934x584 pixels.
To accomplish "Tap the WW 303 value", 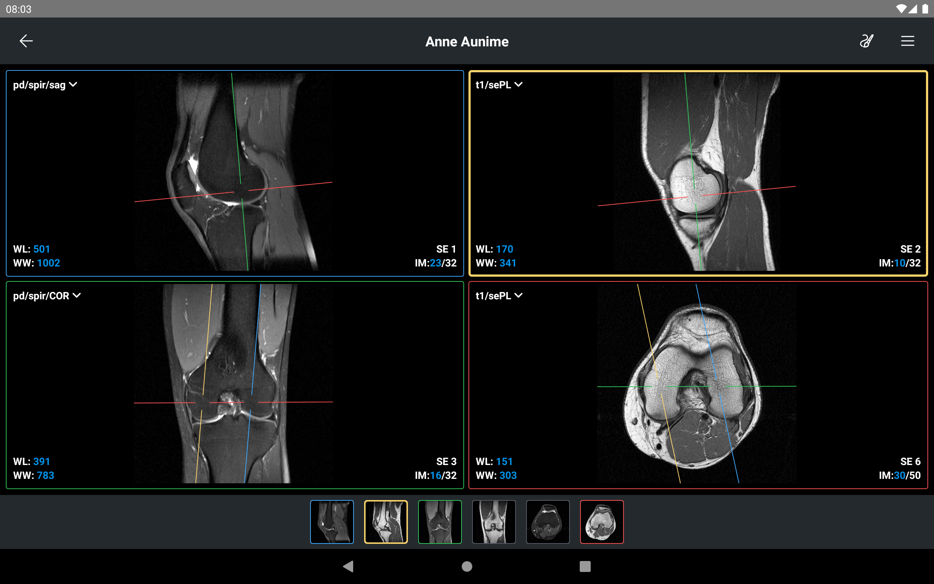I will [x=508, y=476].
